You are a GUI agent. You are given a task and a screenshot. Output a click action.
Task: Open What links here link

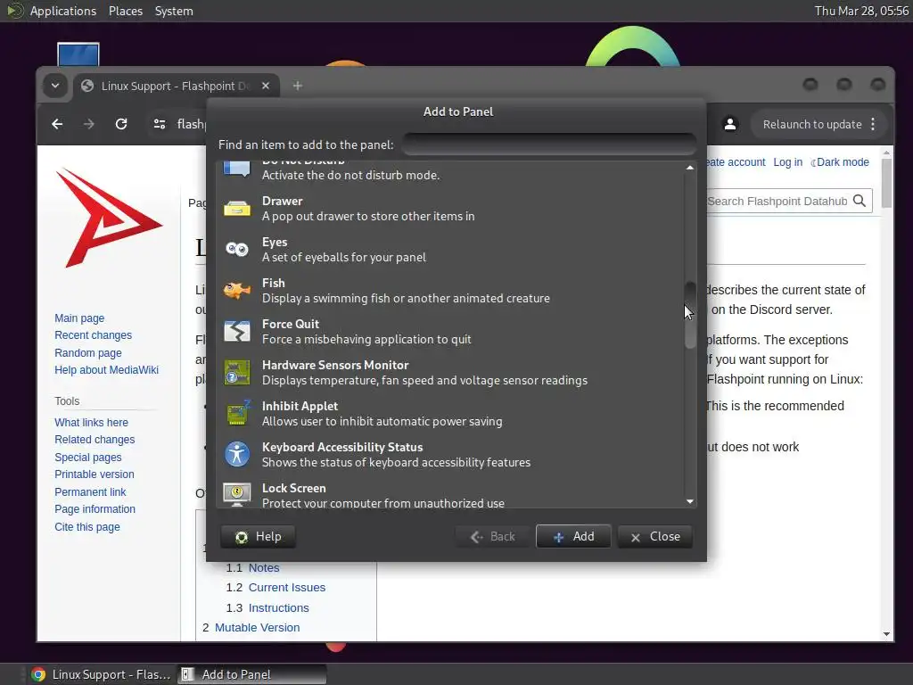tap(92, 422)
